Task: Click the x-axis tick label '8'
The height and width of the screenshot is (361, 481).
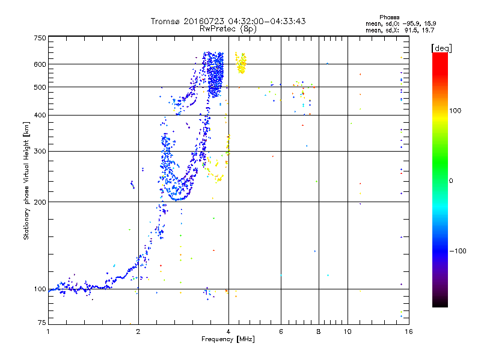Action: pos(319,332)
